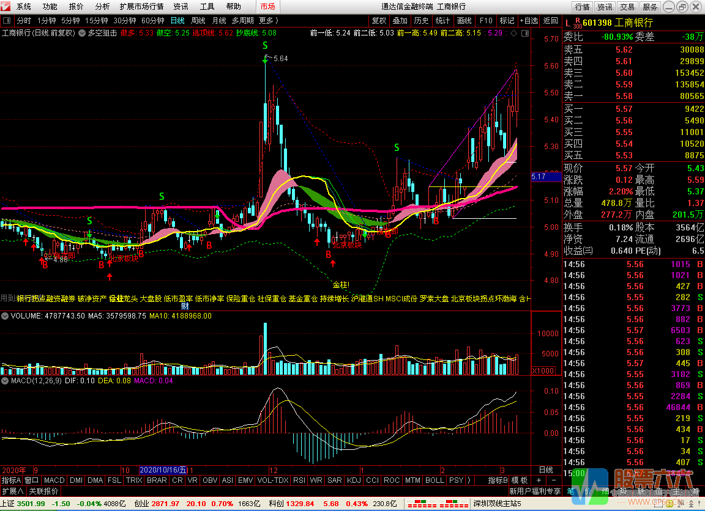Open the 扩展市场行情 menu
Image resolution: width=705 pixels, height=511 pixels.
[141, 7]
